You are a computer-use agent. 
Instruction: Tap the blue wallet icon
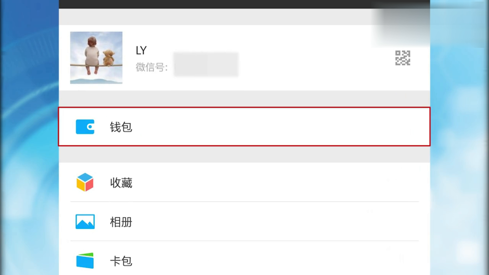coord(85,127)
